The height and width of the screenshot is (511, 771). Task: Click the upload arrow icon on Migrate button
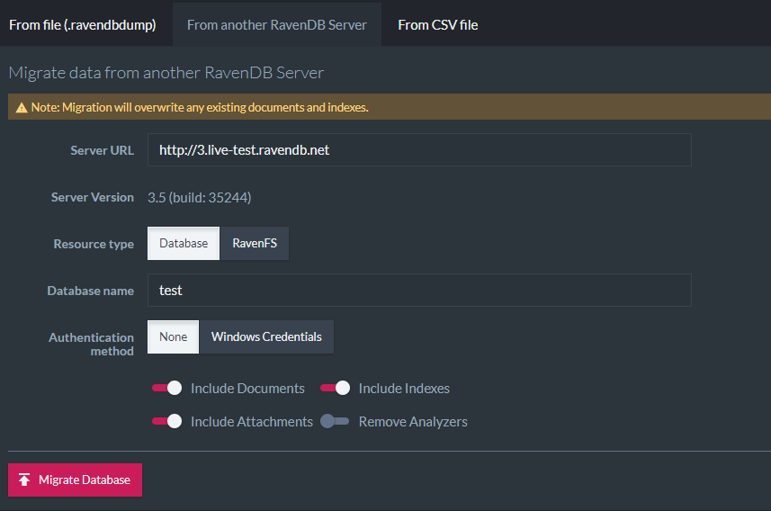[24, 480]
